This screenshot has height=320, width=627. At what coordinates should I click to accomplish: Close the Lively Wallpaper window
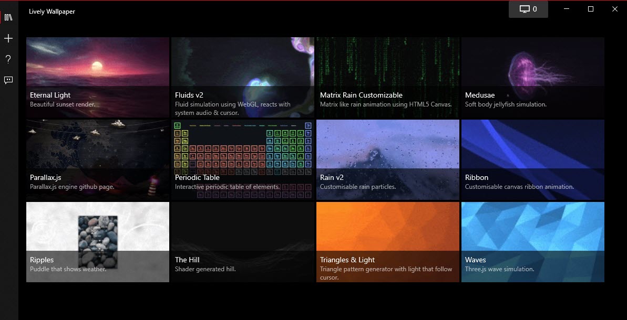614,9
